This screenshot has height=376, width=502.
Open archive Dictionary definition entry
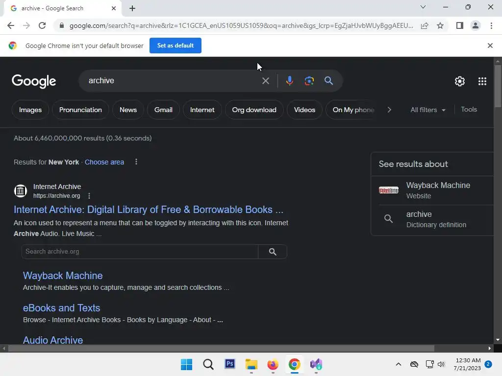click(x=432, y=219)
